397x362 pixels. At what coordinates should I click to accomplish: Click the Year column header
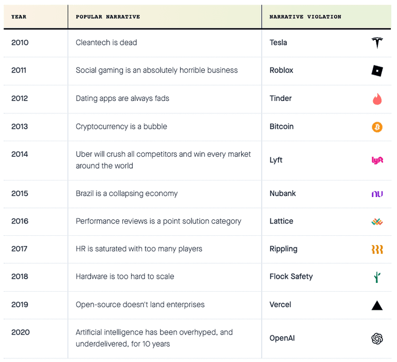(x=19, y=17)
